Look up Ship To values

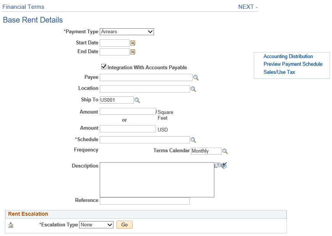coord(137,100)
